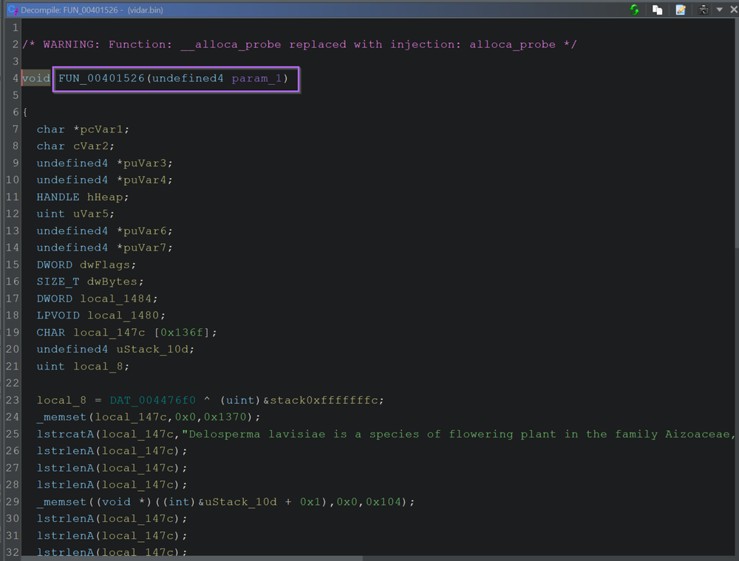The width and height of the screenshot is (739, 561).
Task: Click the copy to clipboard icon
Action: coord(657,10)
